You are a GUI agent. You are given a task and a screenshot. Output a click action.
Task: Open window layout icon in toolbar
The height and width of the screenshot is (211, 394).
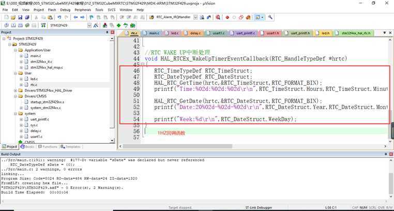pyautogui.click(x=259, y=18)
